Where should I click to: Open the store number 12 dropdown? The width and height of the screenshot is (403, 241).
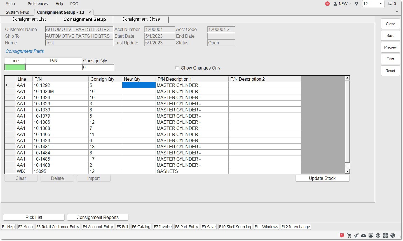pyautogui.click(x=373, y=4)
